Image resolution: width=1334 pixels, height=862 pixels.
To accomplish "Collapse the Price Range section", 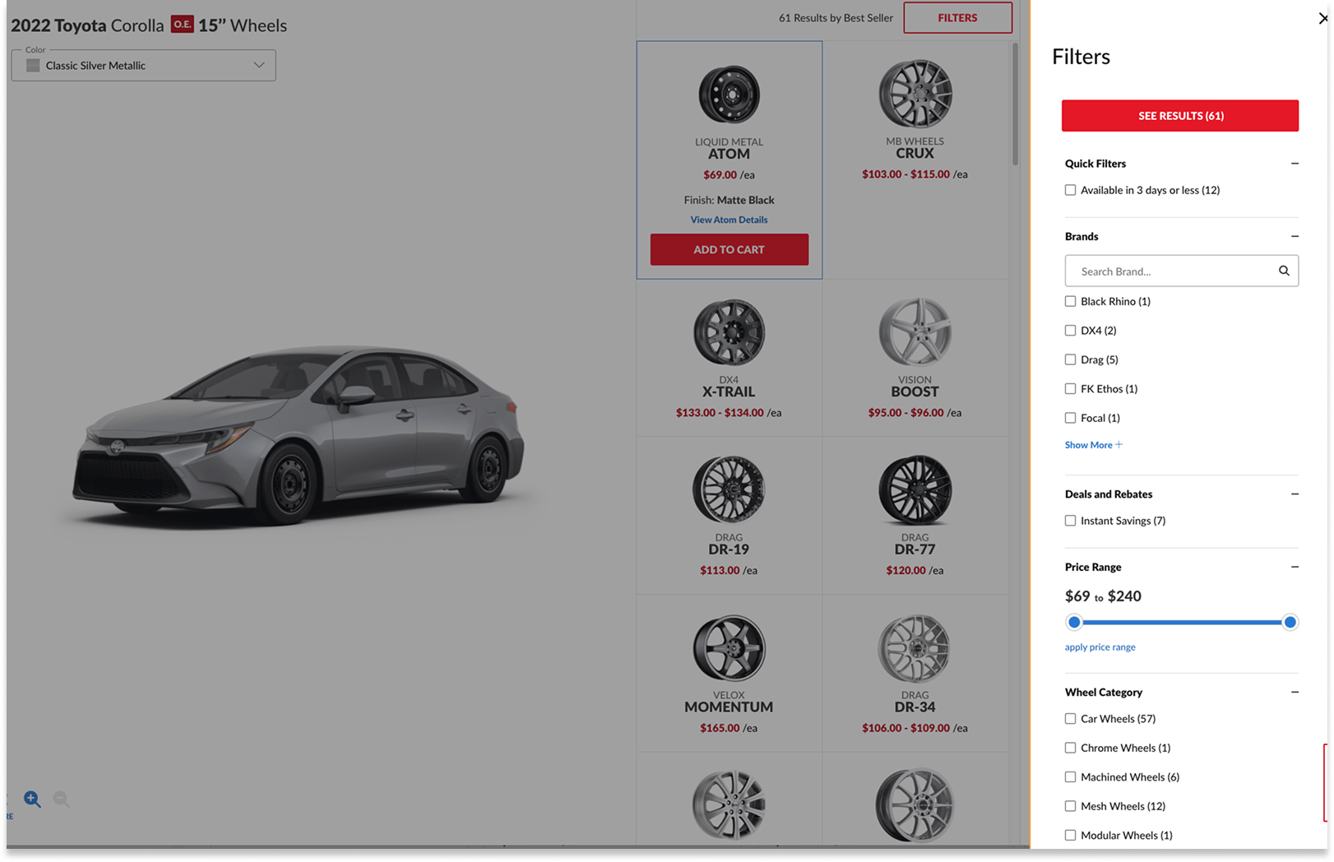I will (x=1295, y=567).
